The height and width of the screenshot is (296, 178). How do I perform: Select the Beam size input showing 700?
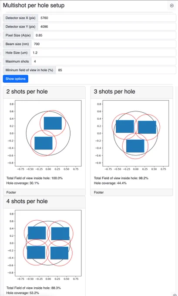click(104, 44)
